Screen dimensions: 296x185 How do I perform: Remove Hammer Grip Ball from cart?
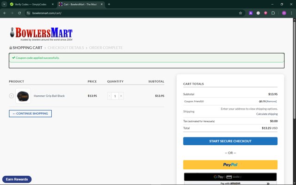pyautogui.click(x=11, y=96)
